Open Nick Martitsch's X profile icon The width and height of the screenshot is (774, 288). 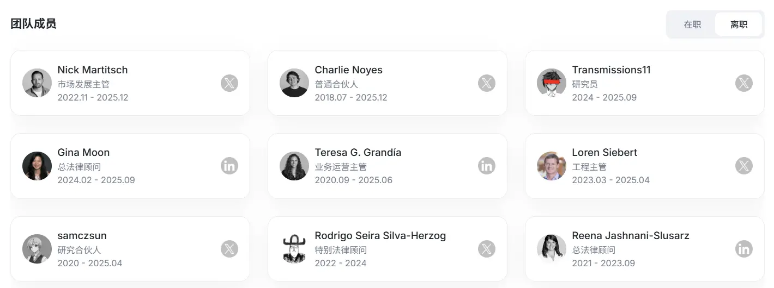229,83
